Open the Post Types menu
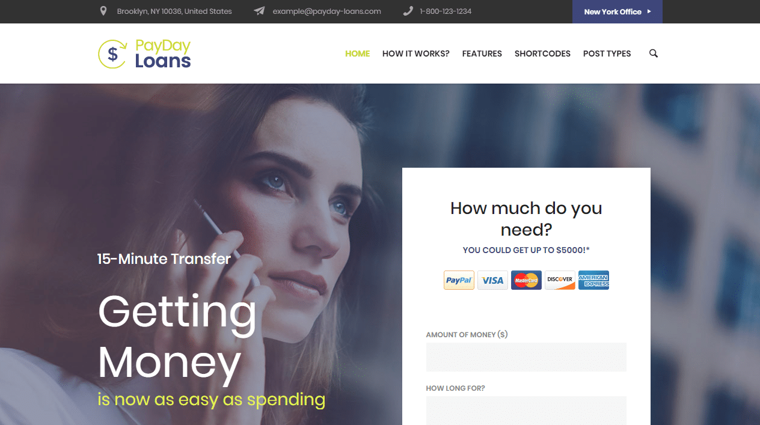This screenshot has width=760, height=425. pyautogui.click(x=607, y=54)
